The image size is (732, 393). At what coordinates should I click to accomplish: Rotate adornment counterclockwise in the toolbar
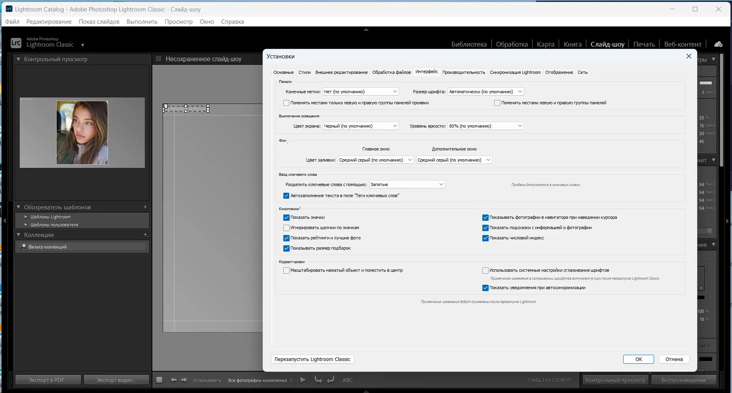[318, 380]
